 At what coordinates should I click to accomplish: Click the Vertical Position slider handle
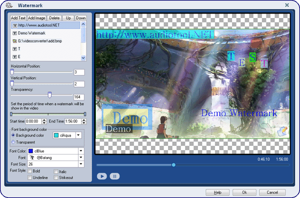click(x=12, y=83)
